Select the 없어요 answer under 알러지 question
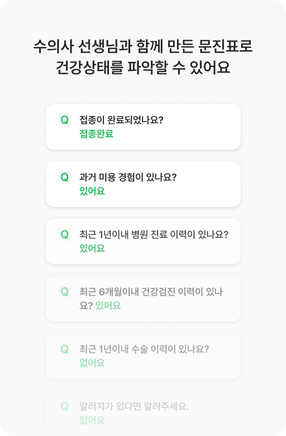 (92, 420)
